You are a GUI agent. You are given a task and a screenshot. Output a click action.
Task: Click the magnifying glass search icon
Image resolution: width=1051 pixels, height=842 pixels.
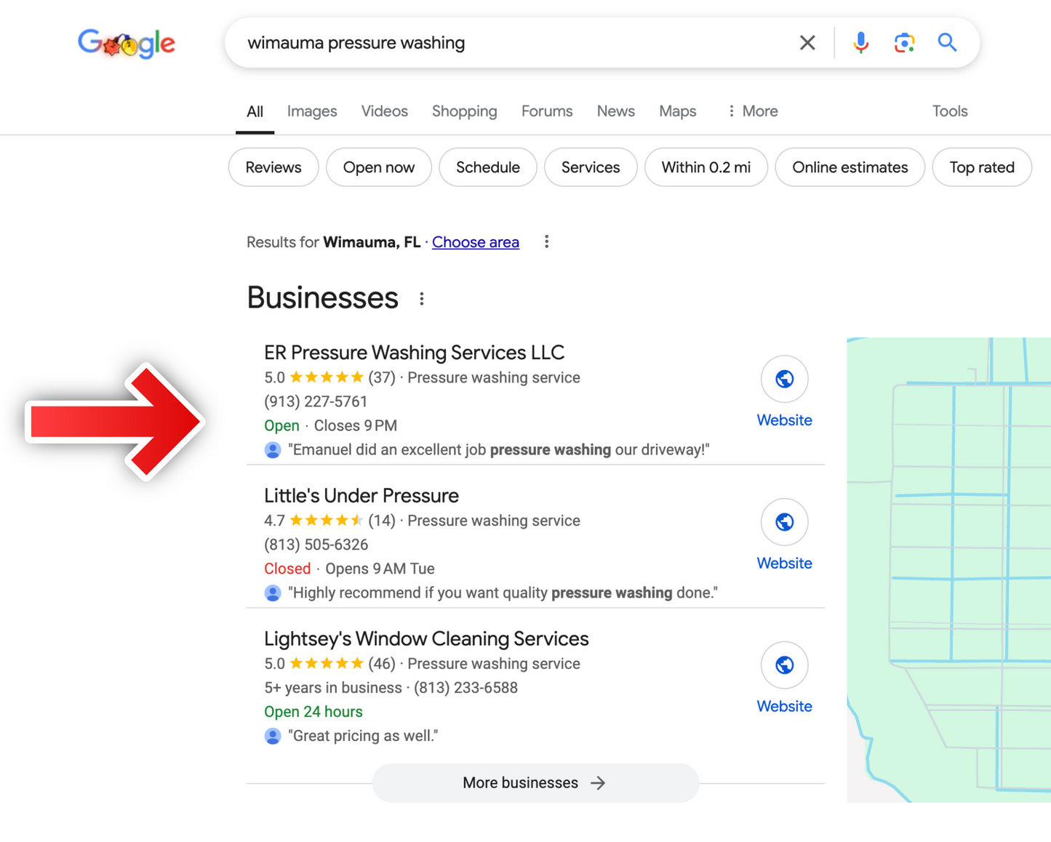(946, 43)
